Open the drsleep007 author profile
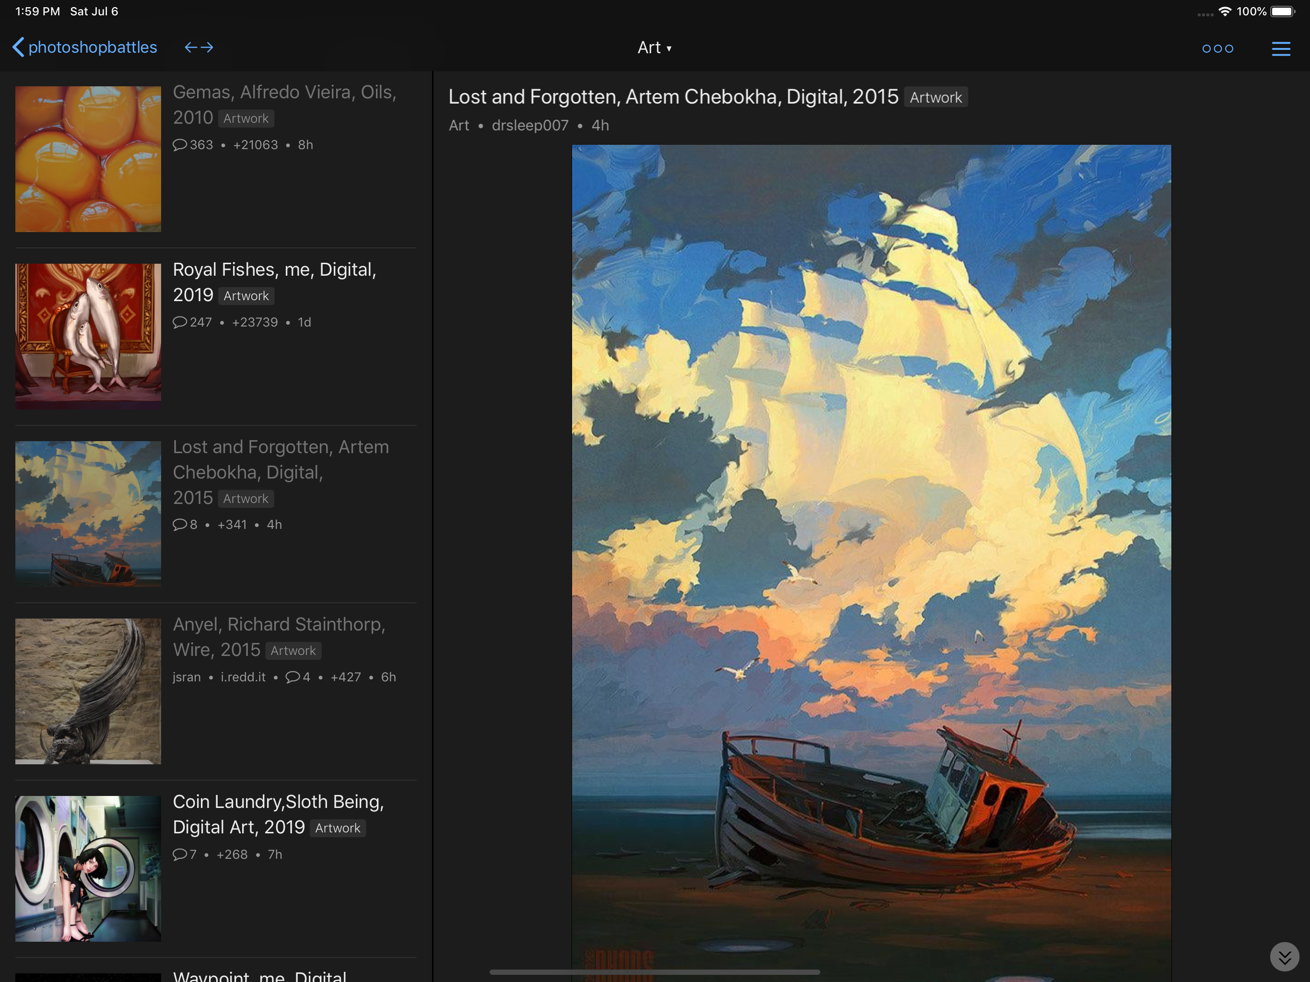 click(x=530, y=126)
